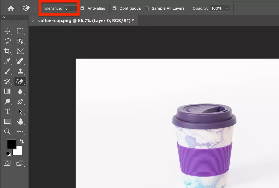
Task: Select the Hand tool
Action: 20,122
